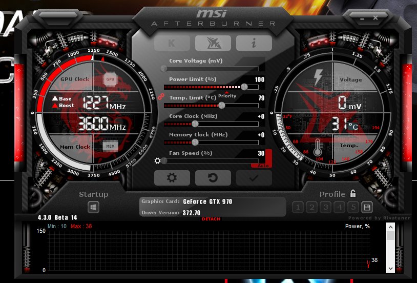Click the Temp. Limit slider handle
This screenshot has width=417, height=283.
tap(221, 106)
